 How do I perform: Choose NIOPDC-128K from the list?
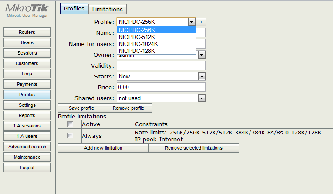(156, 51)
